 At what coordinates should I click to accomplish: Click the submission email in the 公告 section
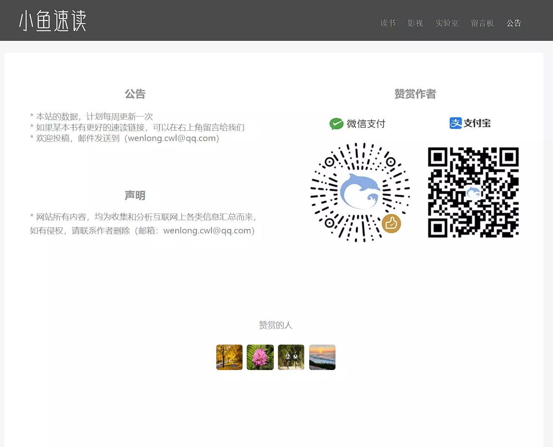click(x=172, y=138)
